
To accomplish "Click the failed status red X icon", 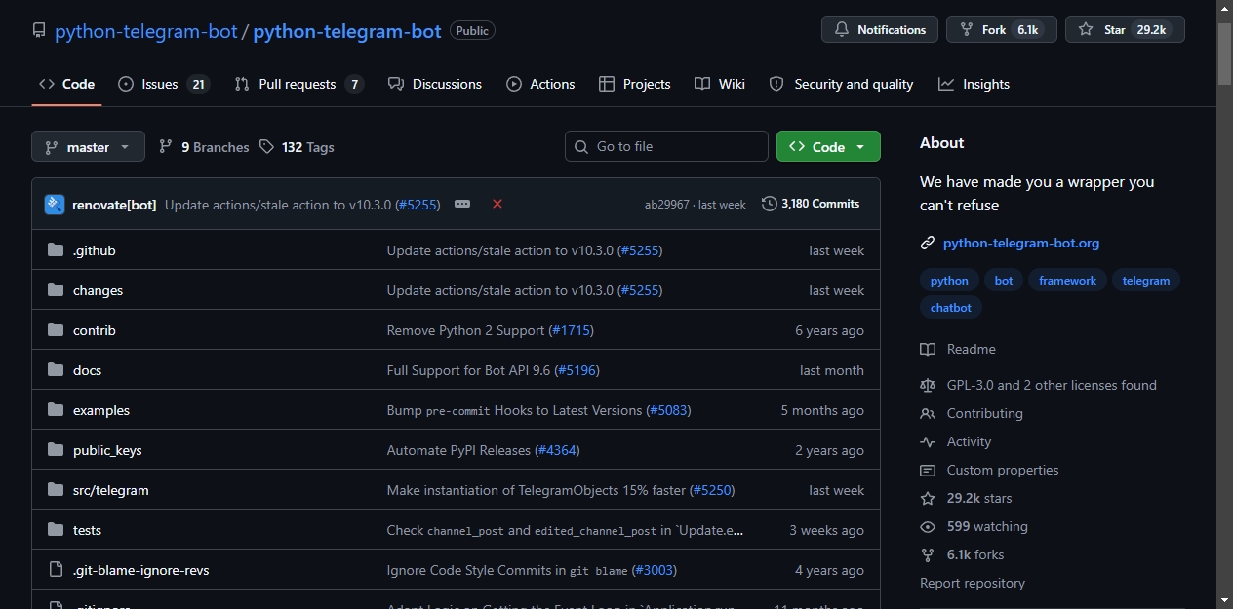I will coord(497,204).
